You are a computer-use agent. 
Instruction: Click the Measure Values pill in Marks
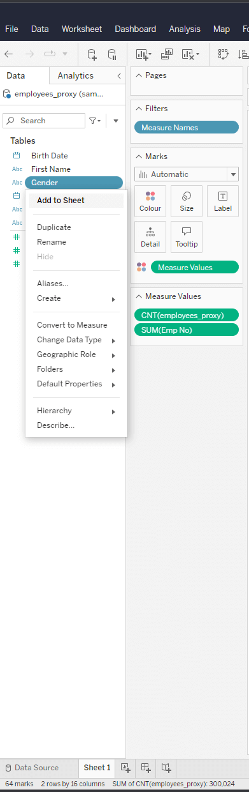[x=195, y=267]
